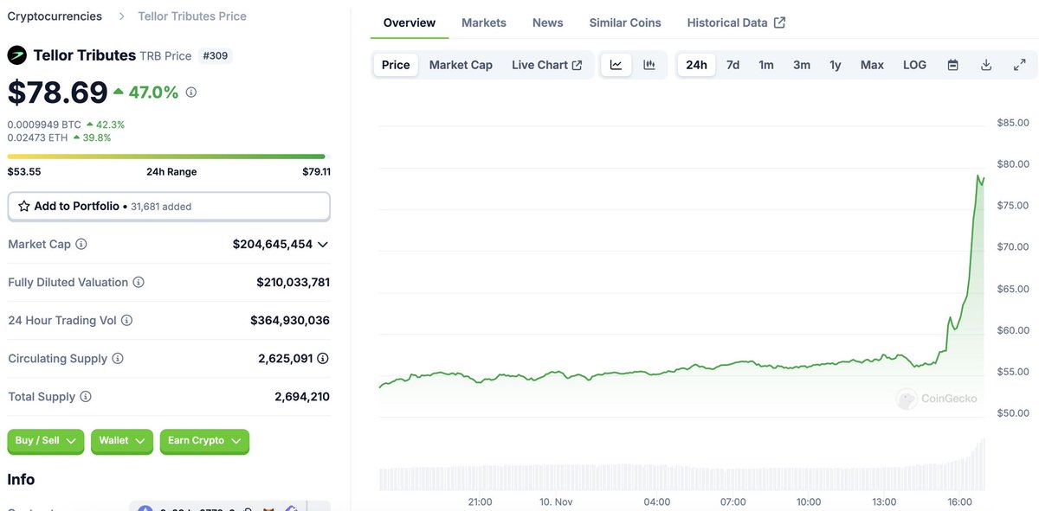Image resolution: width=1039 pixels, height=511 pixels.
Task: Click the 10. Nov date label on the chart axis
Action: [556, 502]
